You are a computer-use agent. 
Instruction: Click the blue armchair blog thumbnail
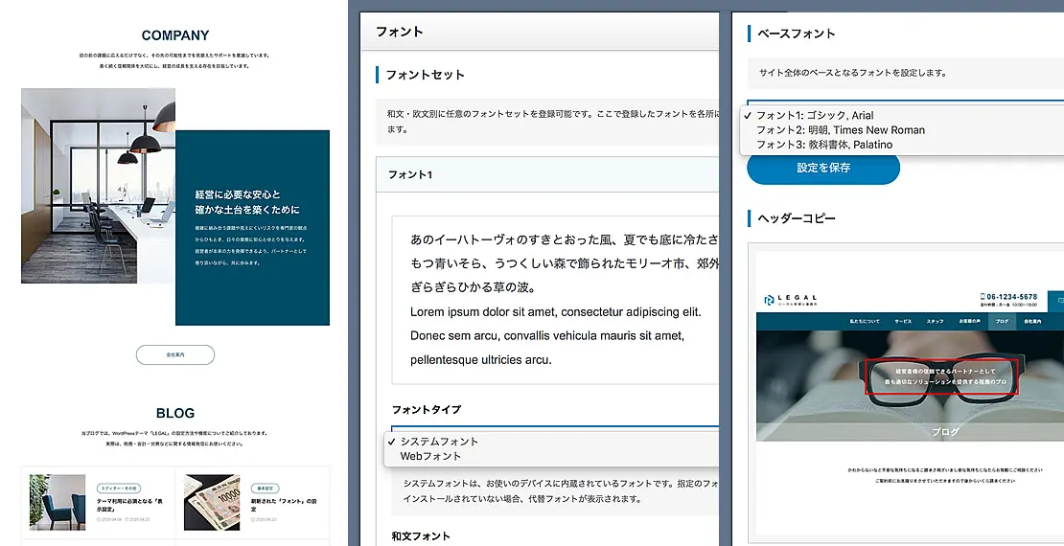(x=58, y=502)
